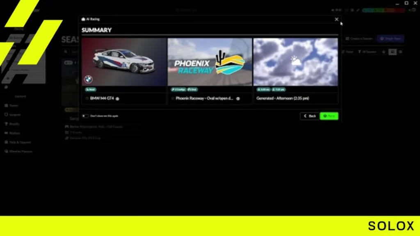Click the sunrise time tag under weather
The width and height of the screenshot is (420, 236).
[x=263, y=90]
